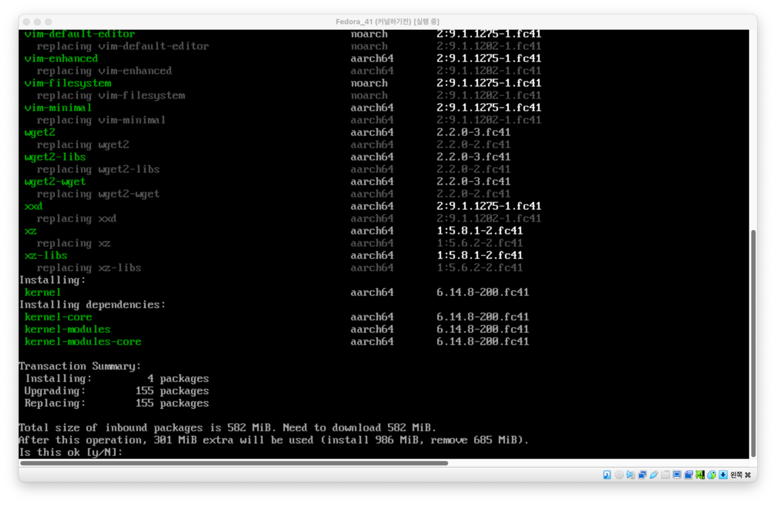Screen dimensions: 776x505
Task: Click the hard disk activity indicator
Action: click(x=607, y=475)
